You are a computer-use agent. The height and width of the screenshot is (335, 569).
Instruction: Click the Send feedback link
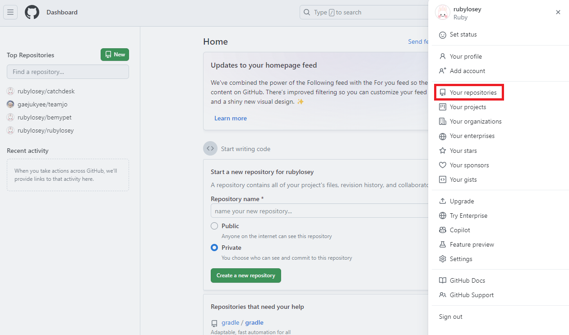[x=418, y=41]
